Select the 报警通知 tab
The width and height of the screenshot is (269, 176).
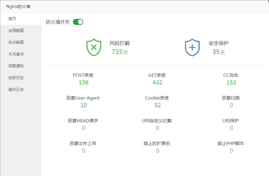[21, 66]
